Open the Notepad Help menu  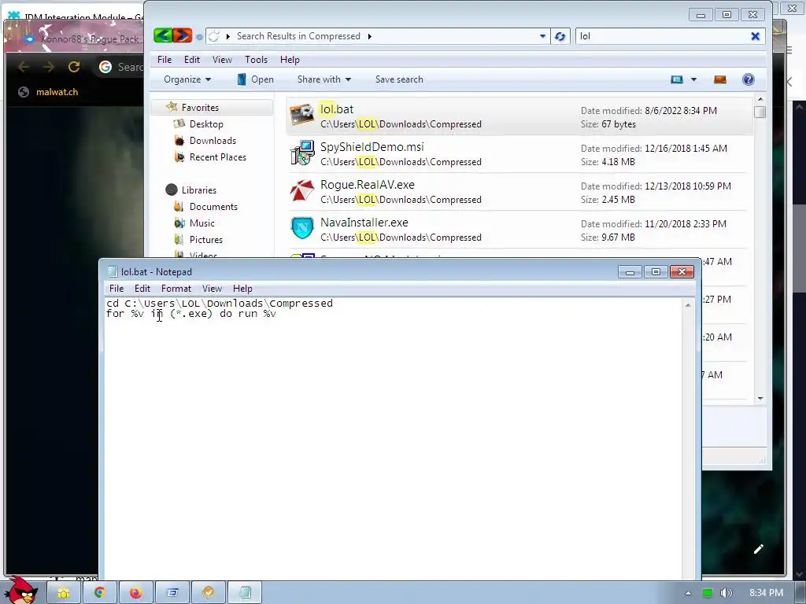242,288
